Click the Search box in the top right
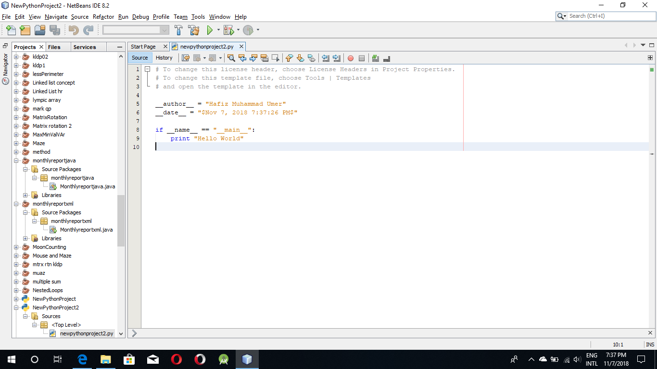This screenshot has width=657, height=369. click(x=605, y=16)
